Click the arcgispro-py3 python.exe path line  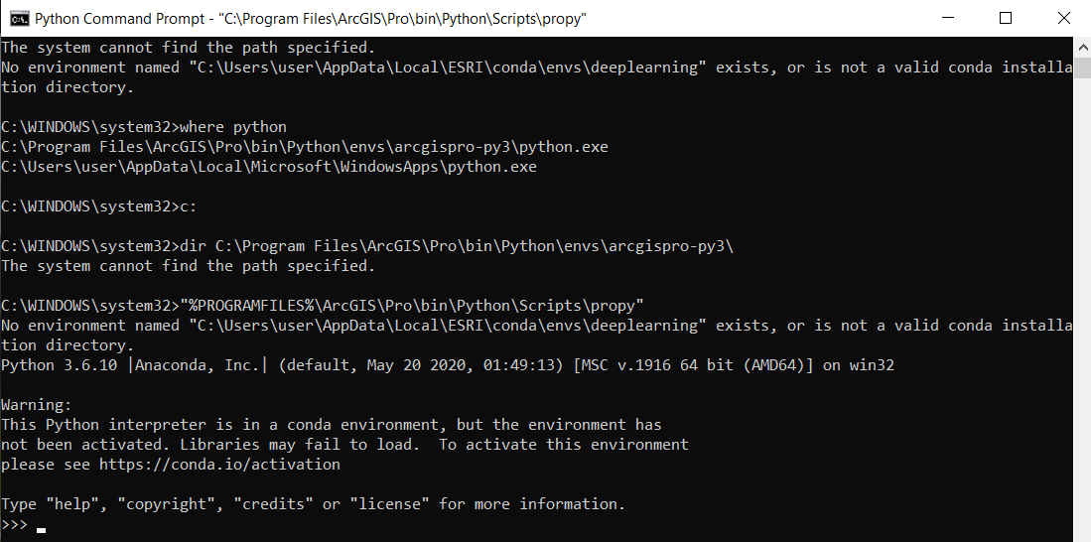pyautogui.click(x=304, y=147)
